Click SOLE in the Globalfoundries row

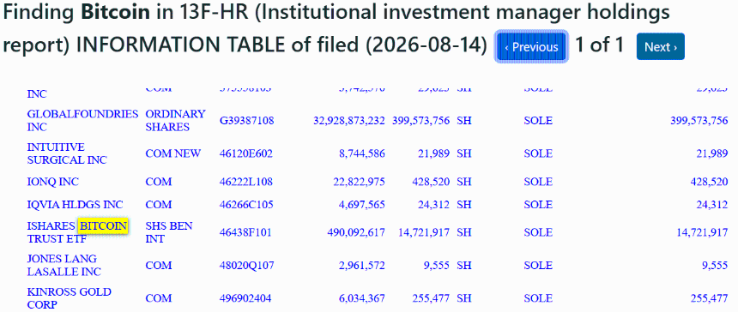coord(538,121)
